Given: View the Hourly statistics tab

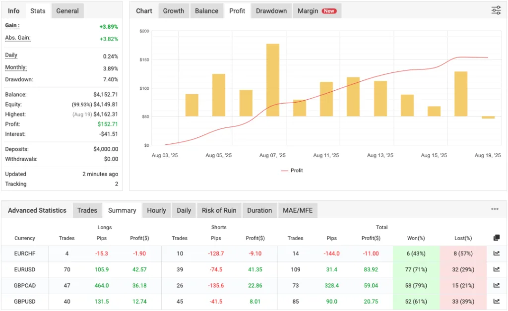Looking at the screenshot, I should coord(156,210).
